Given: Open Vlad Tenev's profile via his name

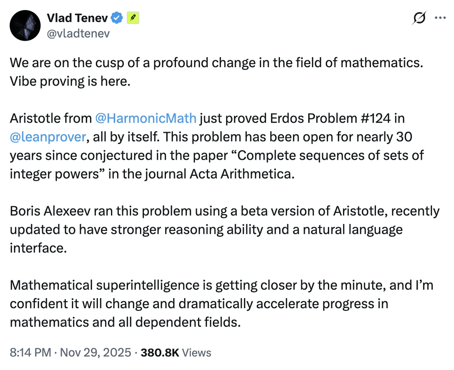Looking at the screenshot, I should [77, 18].
